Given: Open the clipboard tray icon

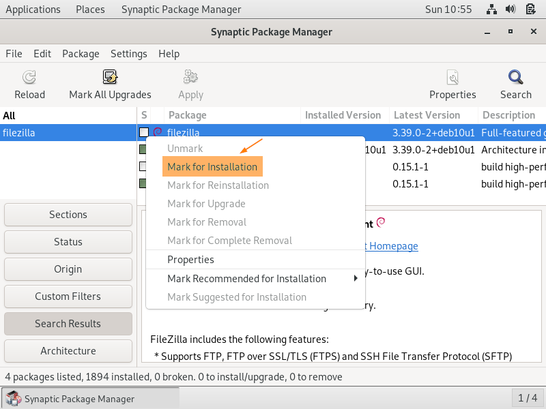Looking at the screenshot, I should (530, 10).
